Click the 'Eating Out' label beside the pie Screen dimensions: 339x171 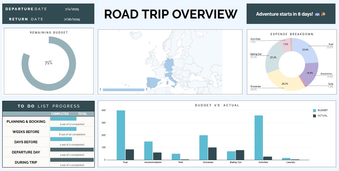click(256, 54)
